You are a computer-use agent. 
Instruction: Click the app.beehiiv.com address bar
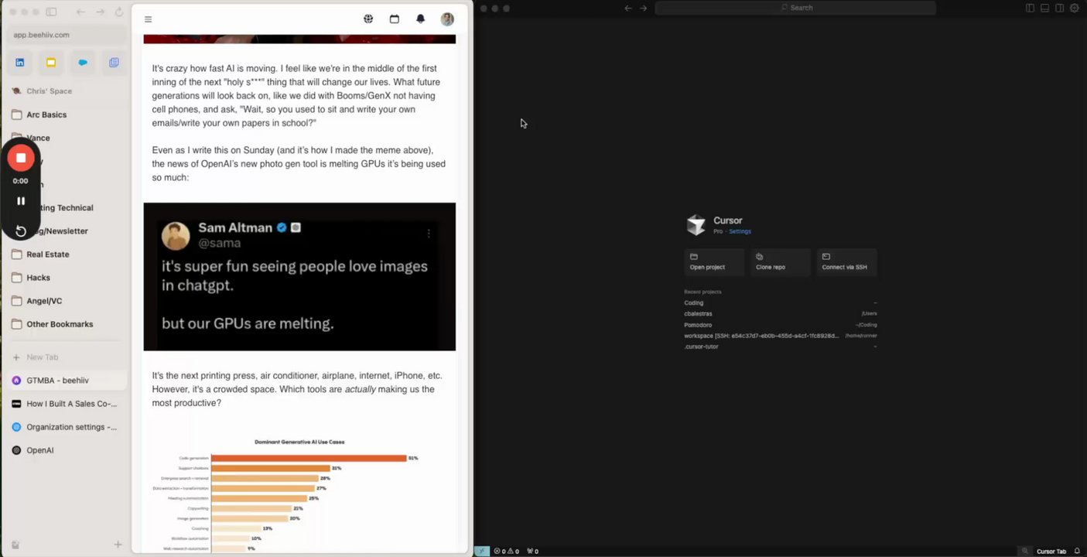point(67,35)
